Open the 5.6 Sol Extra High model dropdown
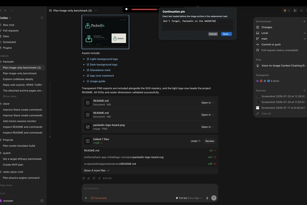307x205 pixels. click(189, 198)
